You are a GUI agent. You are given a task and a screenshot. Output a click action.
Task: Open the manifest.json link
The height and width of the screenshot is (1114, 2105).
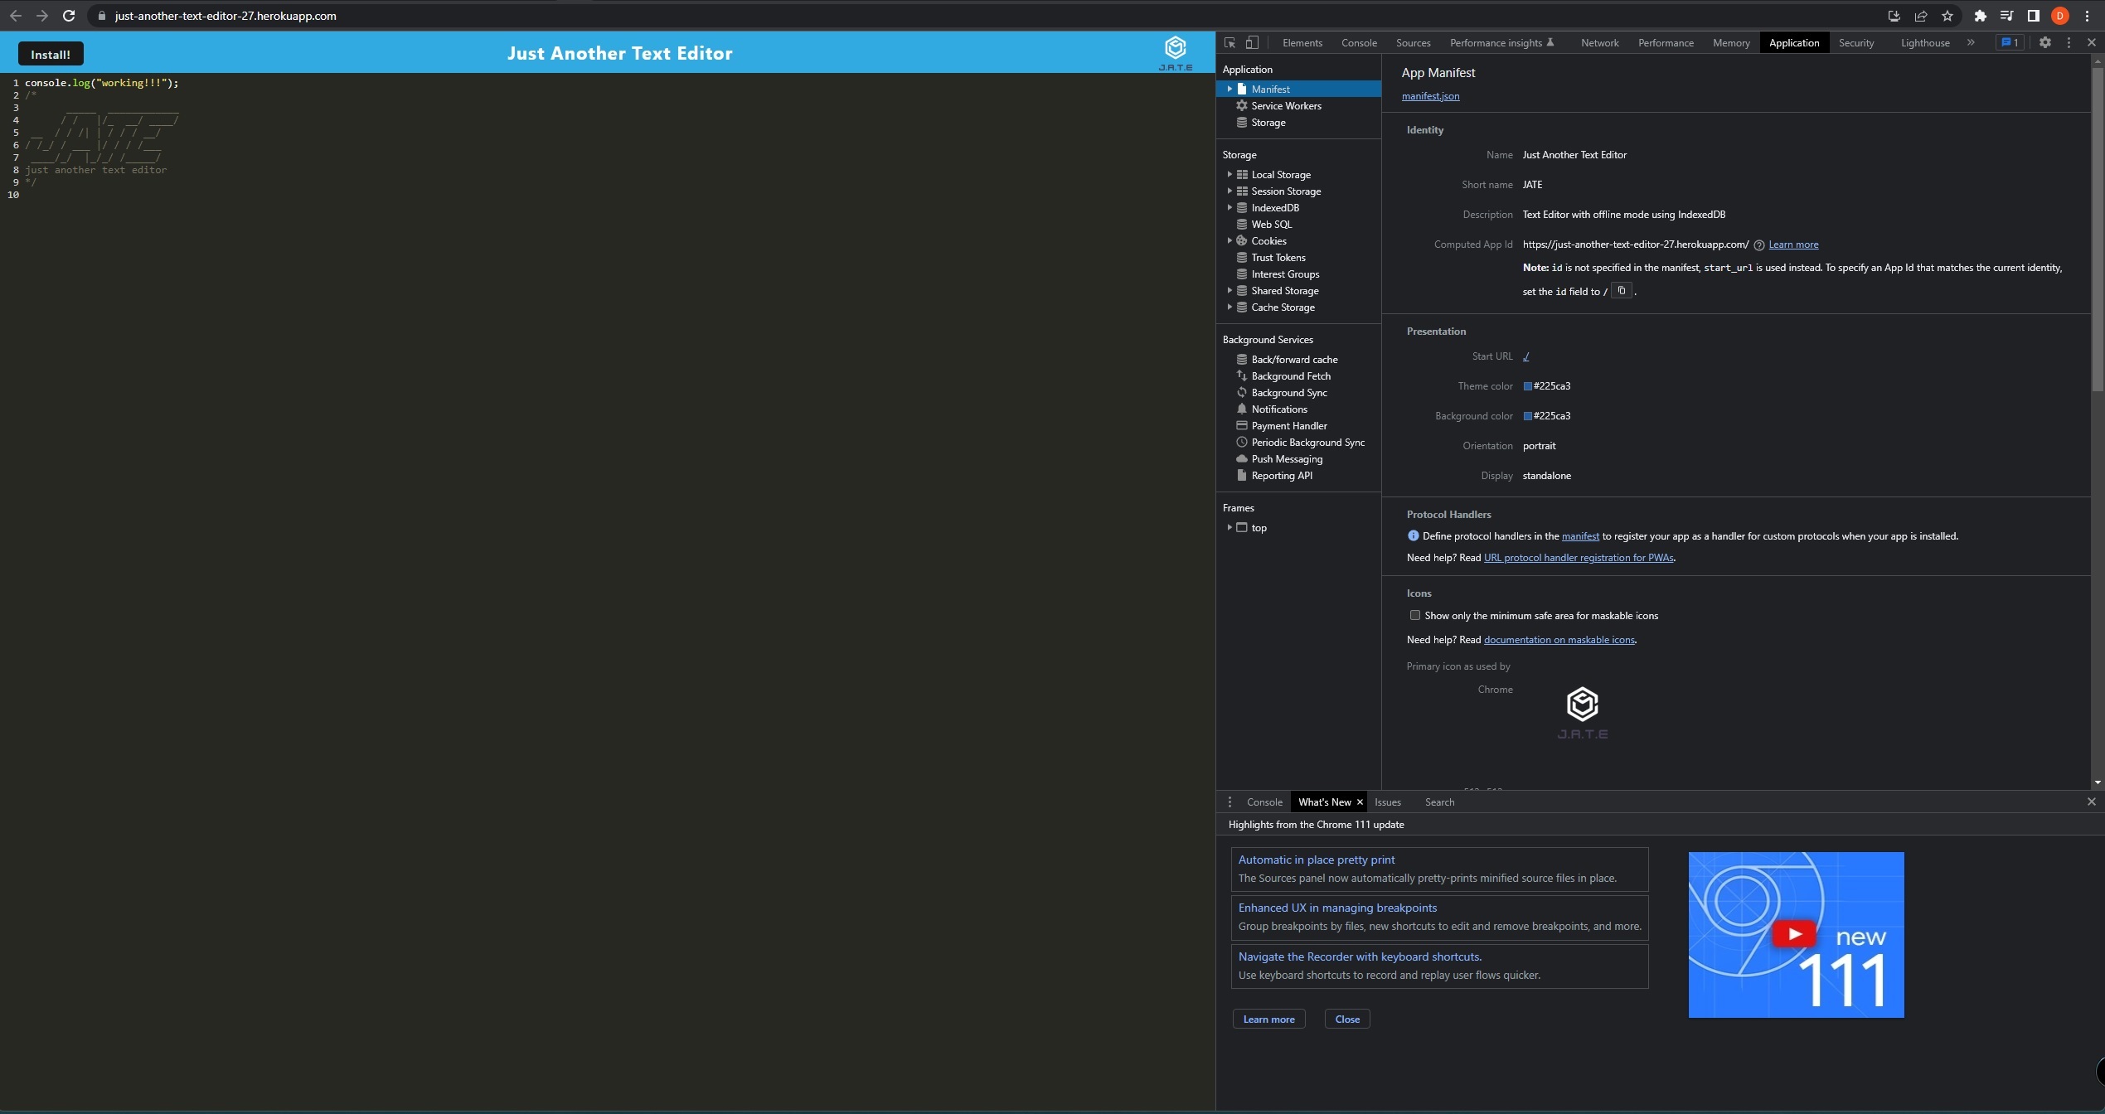pyautogui.click(x=1430, y=96)
